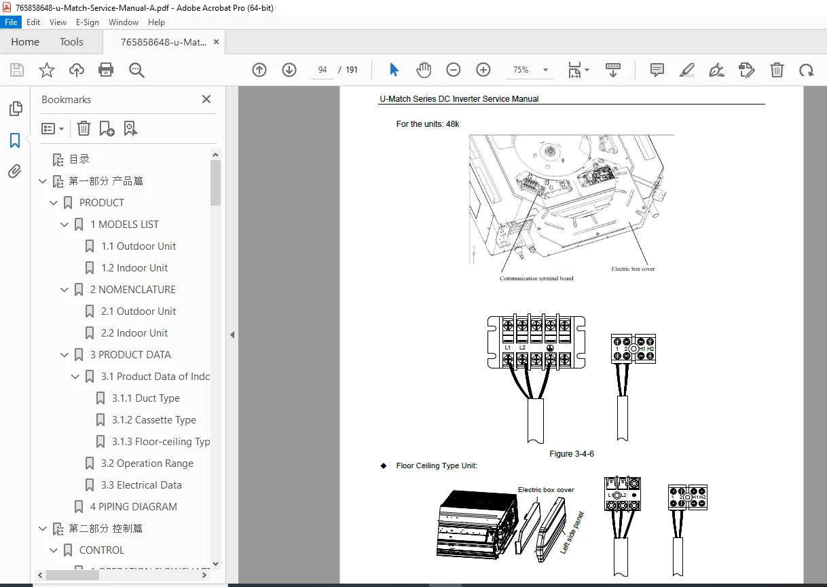Collapse the 3 PRODUCT DATA node
This screenshot has height=587, width=827.
tap(65, 355)
